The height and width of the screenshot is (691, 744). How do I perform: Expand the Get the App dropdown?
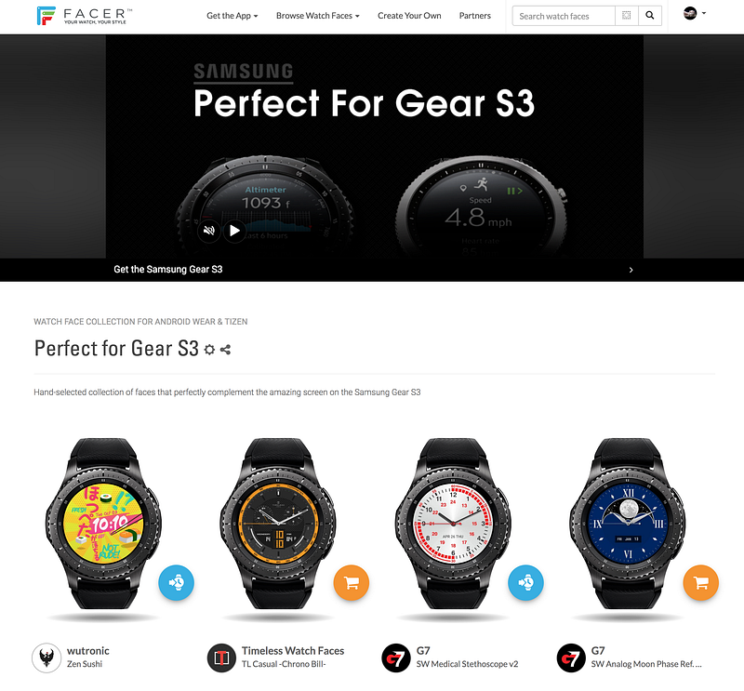pos(232,16)
